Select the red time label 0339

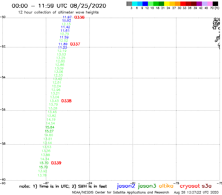[x=56, y=163]
